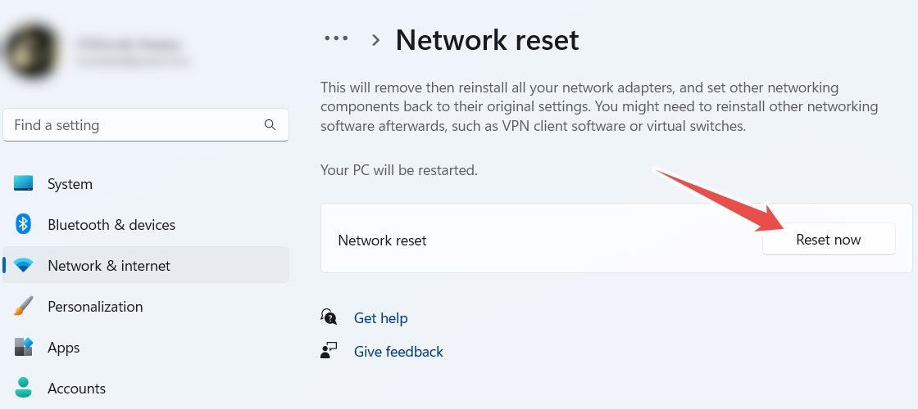Expand the breadcrumb ellipsis menu
Viewport: 918px width, 409px height.
point(336,38)
